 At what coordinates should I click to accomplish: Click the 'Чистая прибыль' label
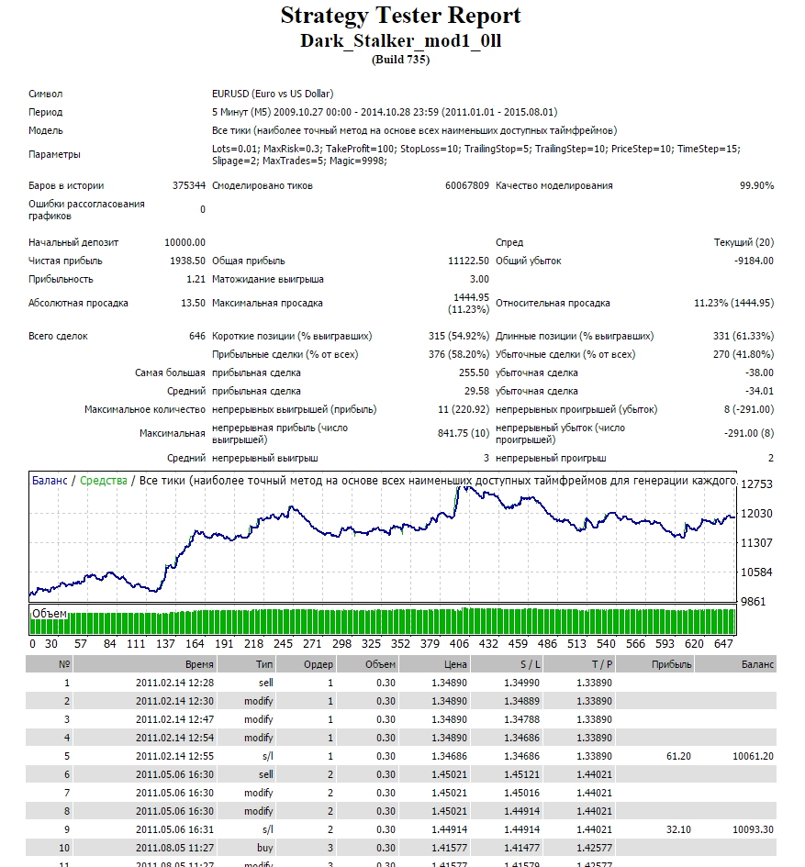click(65, 261)
